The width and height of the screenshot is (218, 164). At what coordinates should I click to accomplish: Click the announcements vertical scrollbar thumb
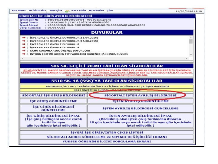click(x=191, y=41)
